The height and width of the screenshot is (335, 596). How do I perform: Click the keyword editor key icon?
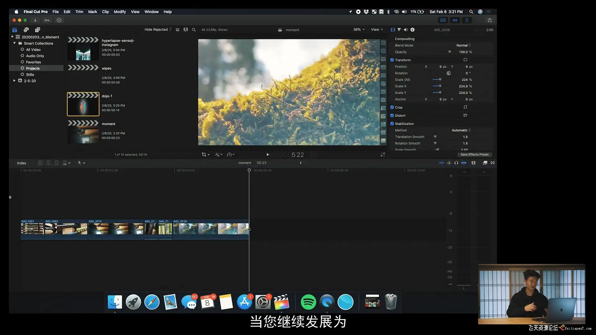47,20
